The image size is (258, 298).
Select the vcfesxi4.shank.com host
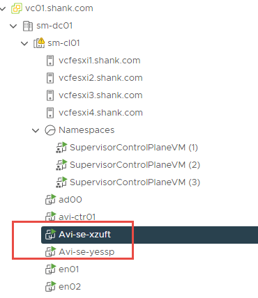tap(100, 113)
